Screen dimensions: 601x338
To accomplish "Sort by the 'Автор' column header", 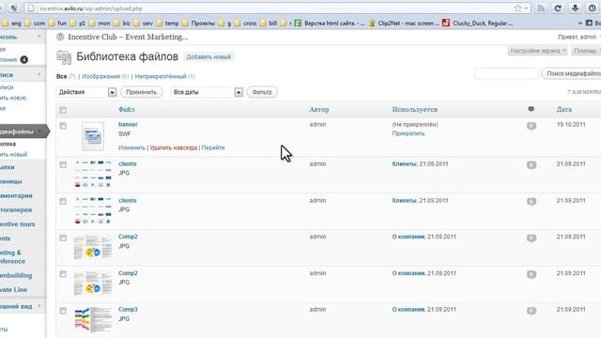I will click(319, 110).
